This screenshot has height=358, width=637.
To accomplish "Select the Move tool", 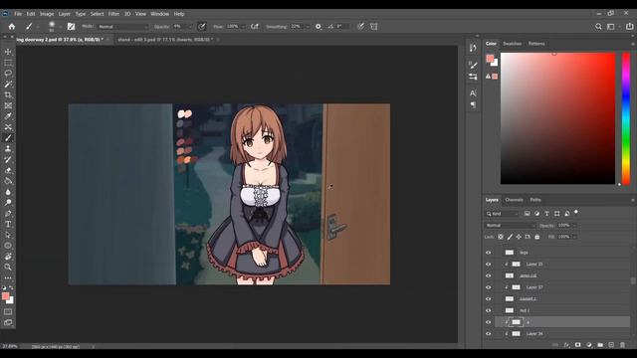I will [8, 52].
